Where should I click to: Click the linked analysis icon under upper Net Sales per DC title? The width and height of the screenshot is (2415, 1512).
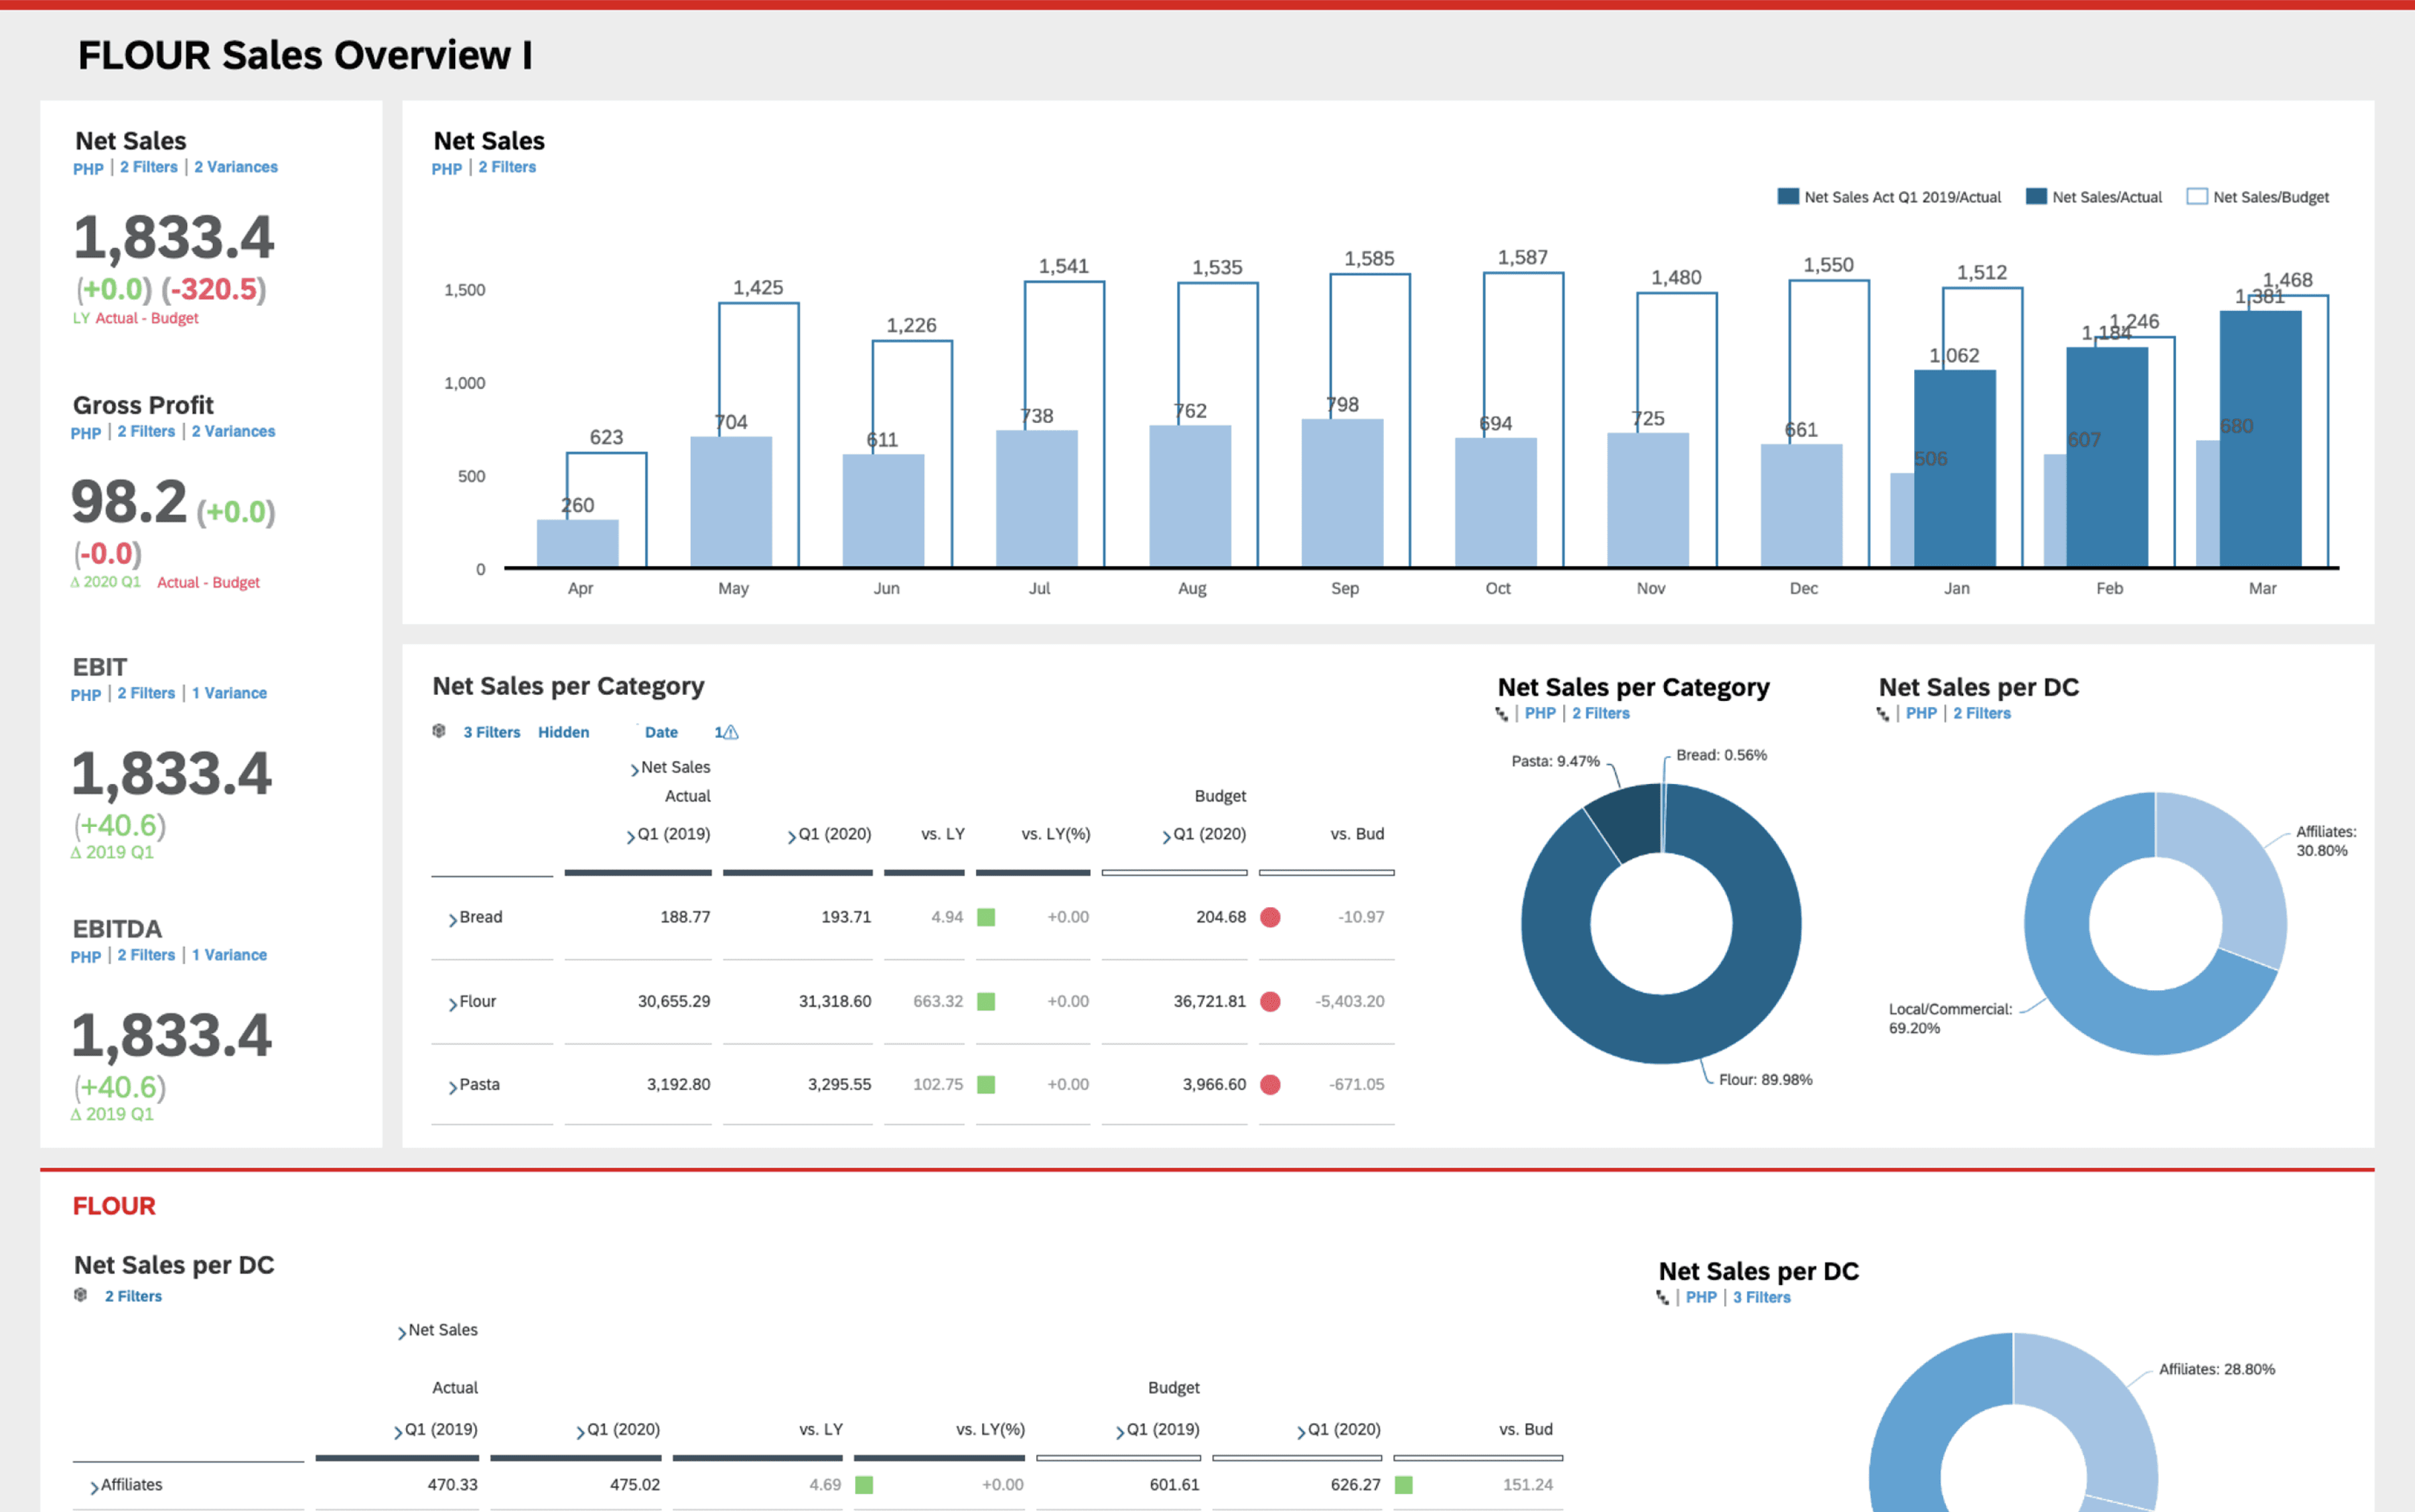1883,713
